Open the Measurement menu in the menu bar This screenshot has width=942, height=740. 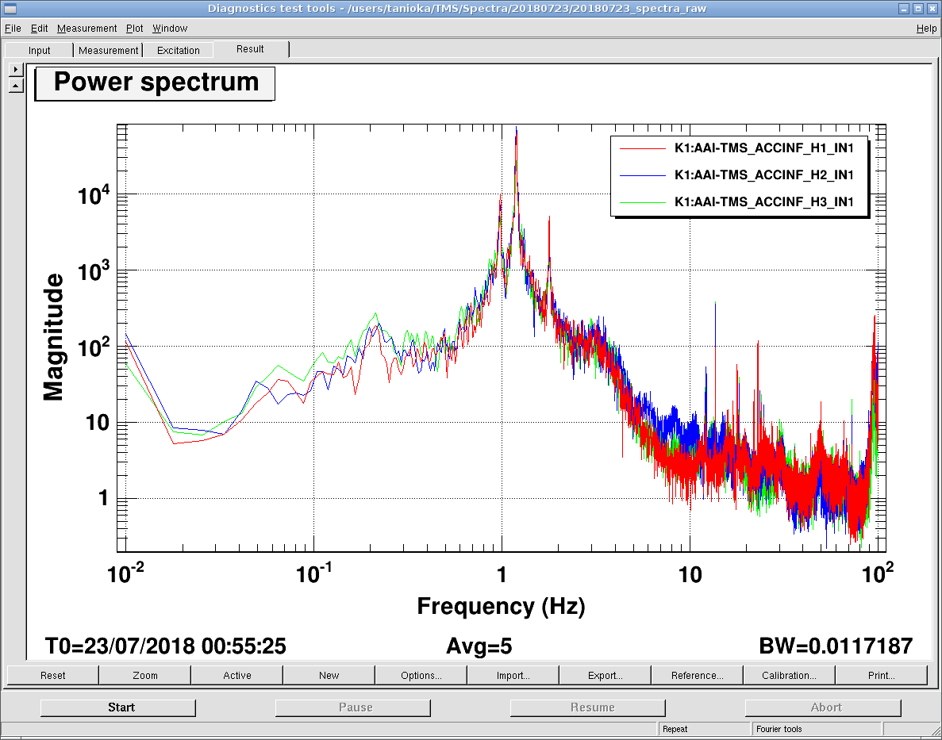coord(87,28)
